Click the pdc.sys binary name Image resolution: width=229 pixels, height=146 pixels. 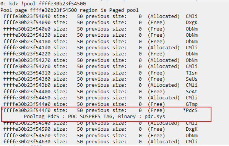click(155, 117)
